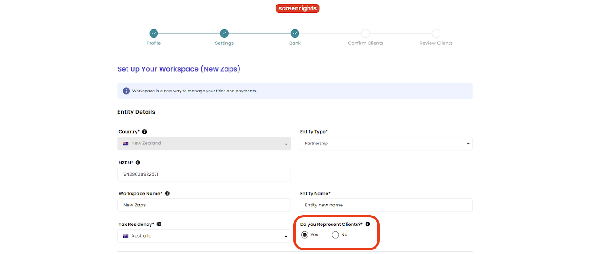Click the Workspace Name info icon
The image size is (591, 254).
click(167, 193)
